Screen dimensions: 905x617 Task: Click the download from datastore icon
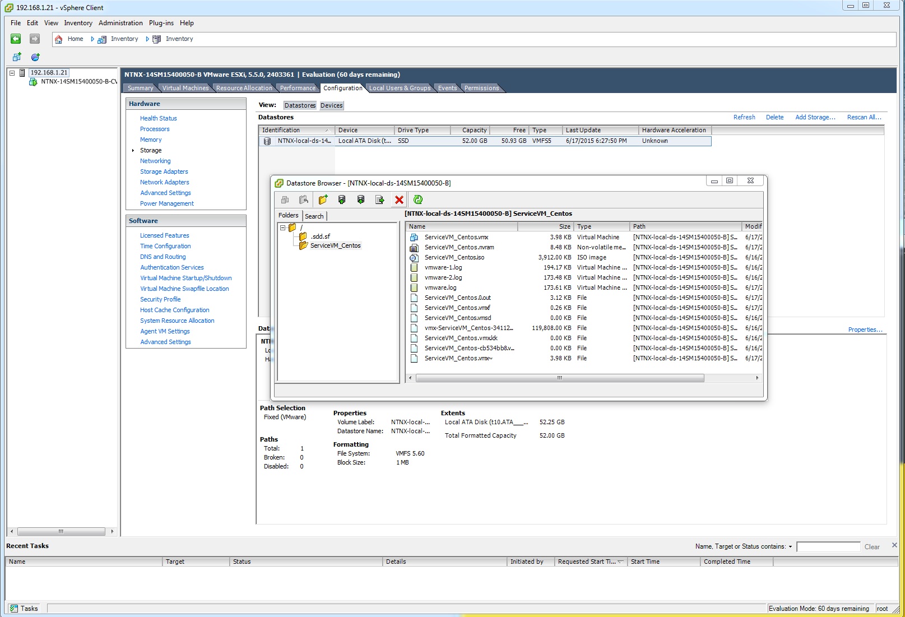coord(361,200)
